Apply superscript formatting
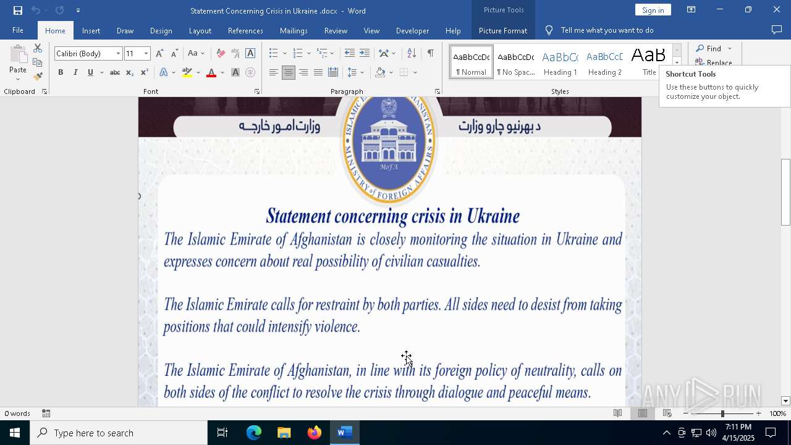791x445 pixels. click(x=145, y=72)
